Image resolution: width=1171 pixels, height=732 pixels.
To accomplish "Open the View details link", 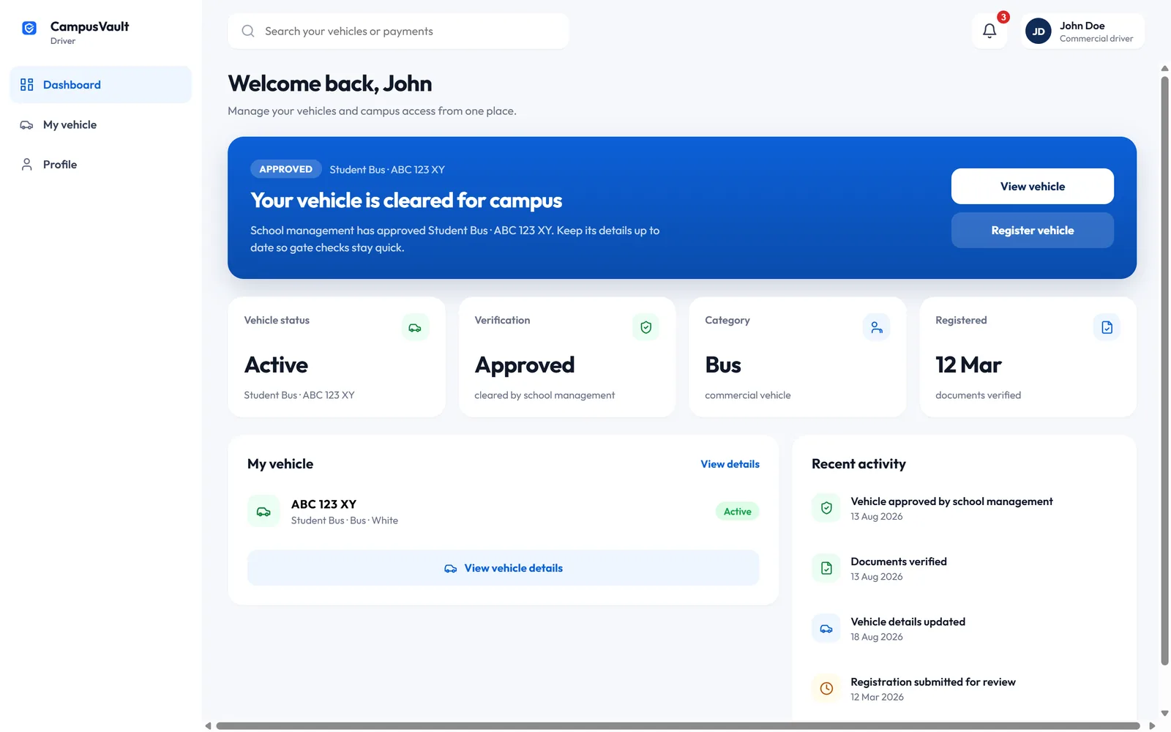I will pyautogui.click(x=730, y=464).
